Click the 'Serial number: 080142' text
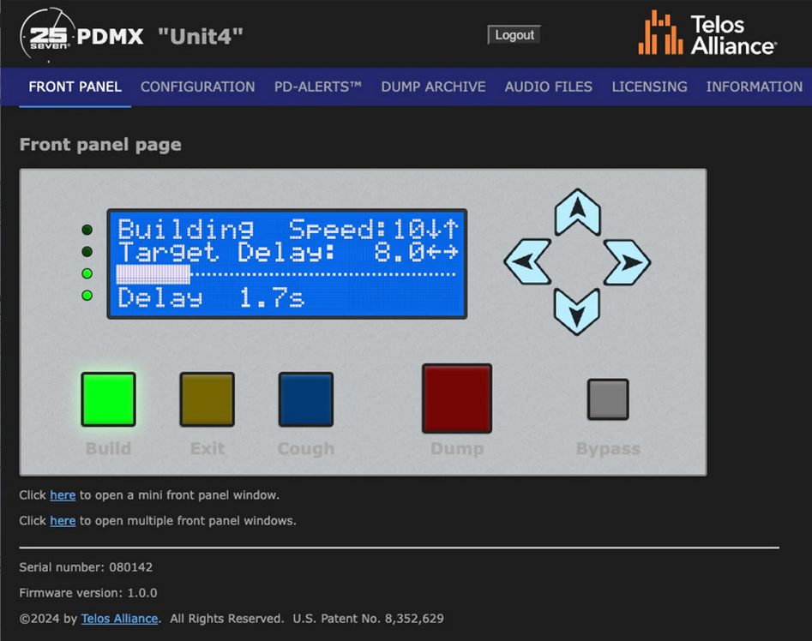 click(86, 567)
